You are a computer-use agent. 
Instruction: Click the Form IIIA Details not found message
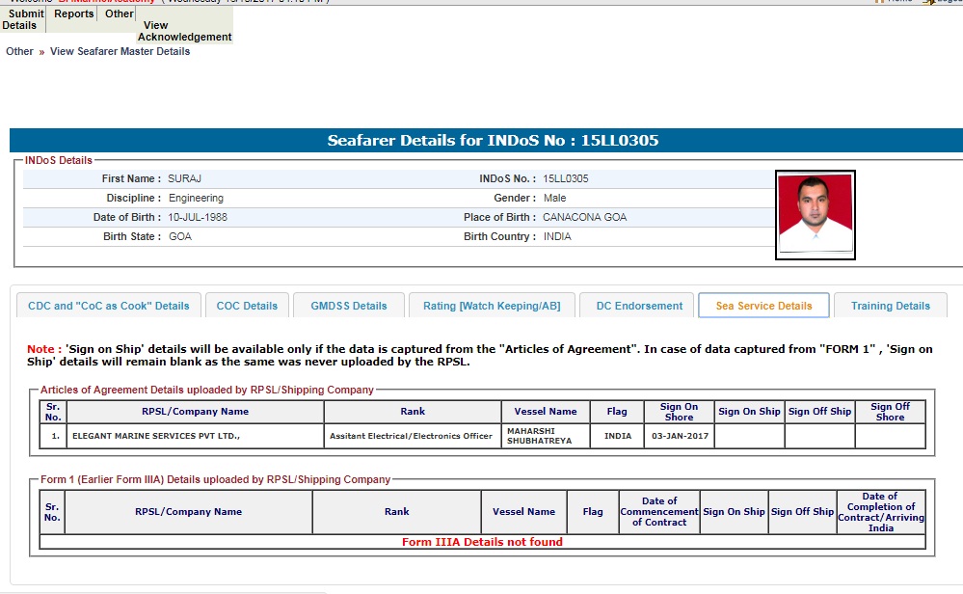[482, 542]
